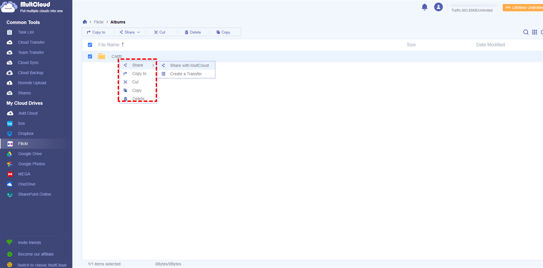543x268 pixels.
Task: Click the Lifetime Unlimited button
Action: tap(523, 8)
